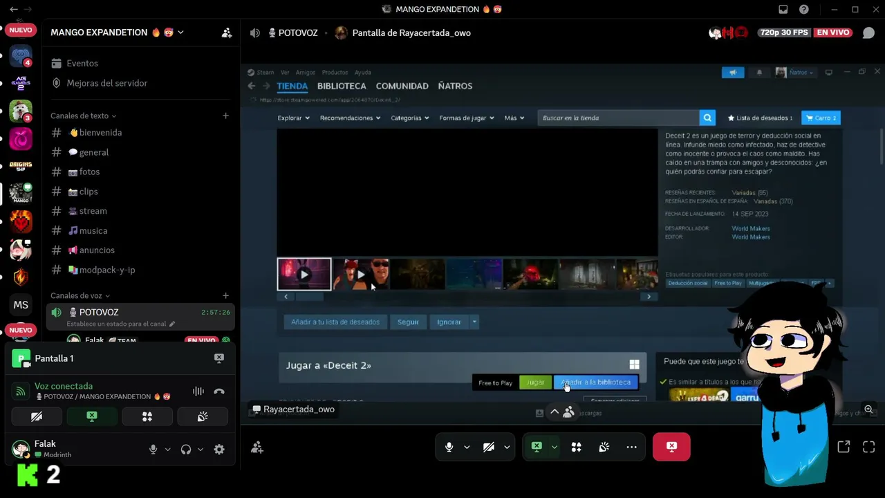Enter full screen for the stream
Screen dimensions: 885x498
869,447
